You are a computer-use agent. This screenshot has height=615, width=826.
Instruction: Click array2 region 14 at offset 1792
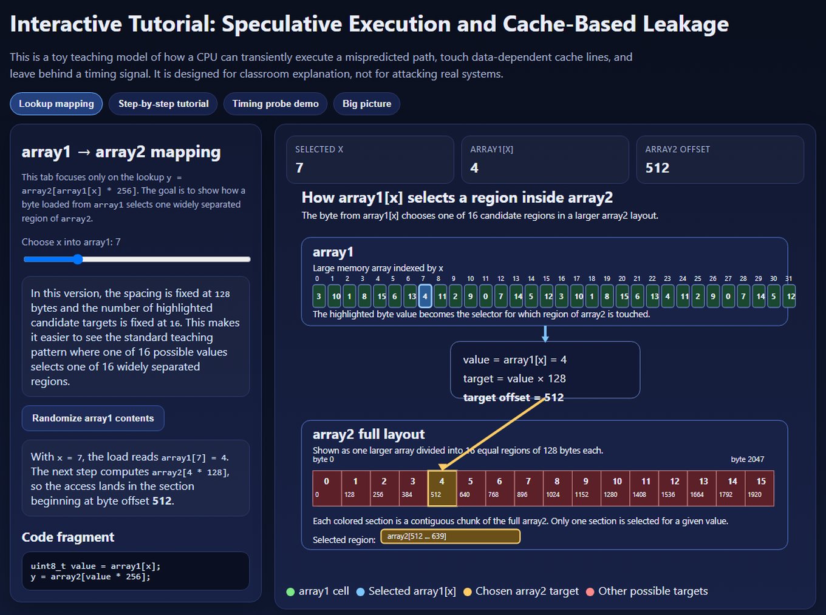click(x=731, y=488)
